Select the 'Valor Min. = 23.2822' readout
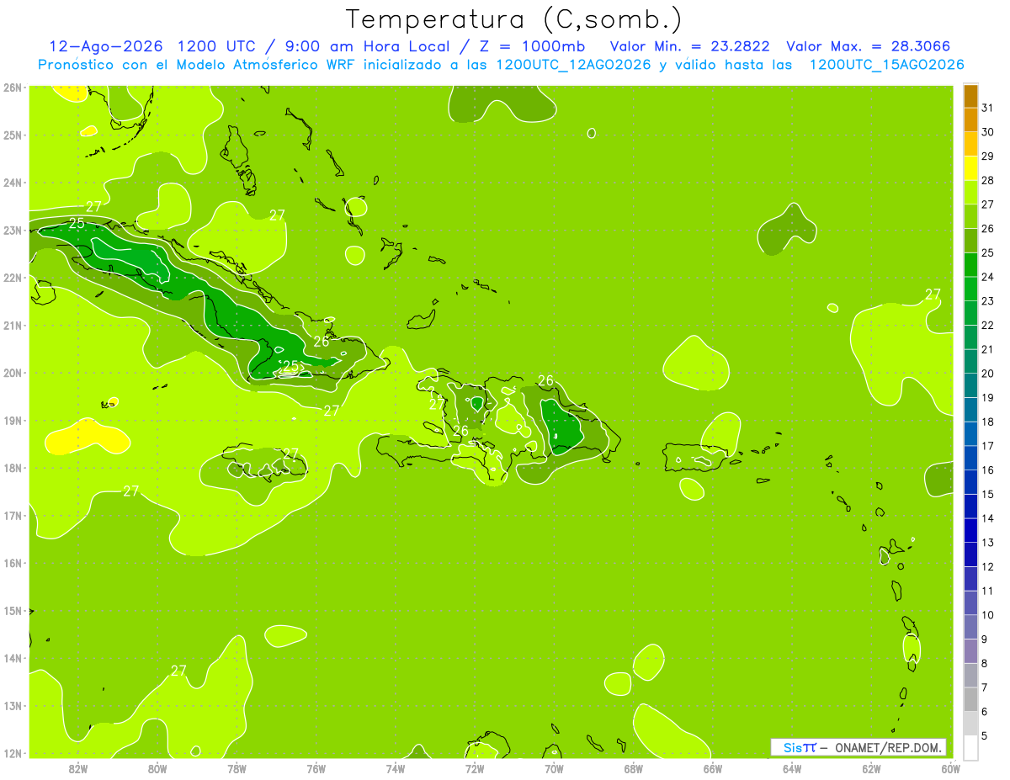This screenshot has height=780, width=1010. [x=689, y=46]
